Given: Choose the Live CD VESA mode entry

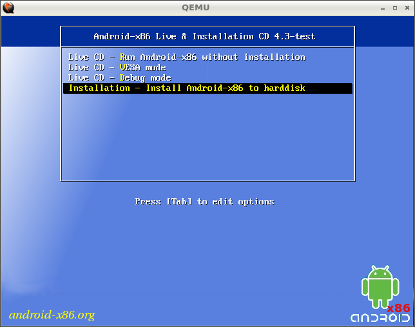Looking at the screenshot, I should (117, 68).
